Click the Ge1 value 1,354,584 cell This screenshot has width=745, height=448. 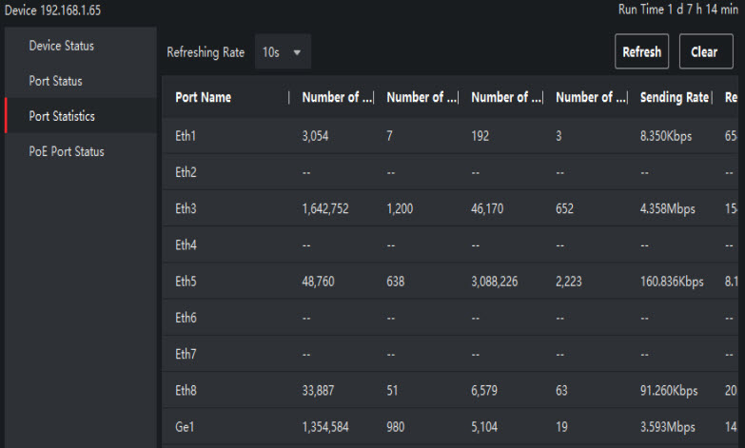tap(326, 428)
